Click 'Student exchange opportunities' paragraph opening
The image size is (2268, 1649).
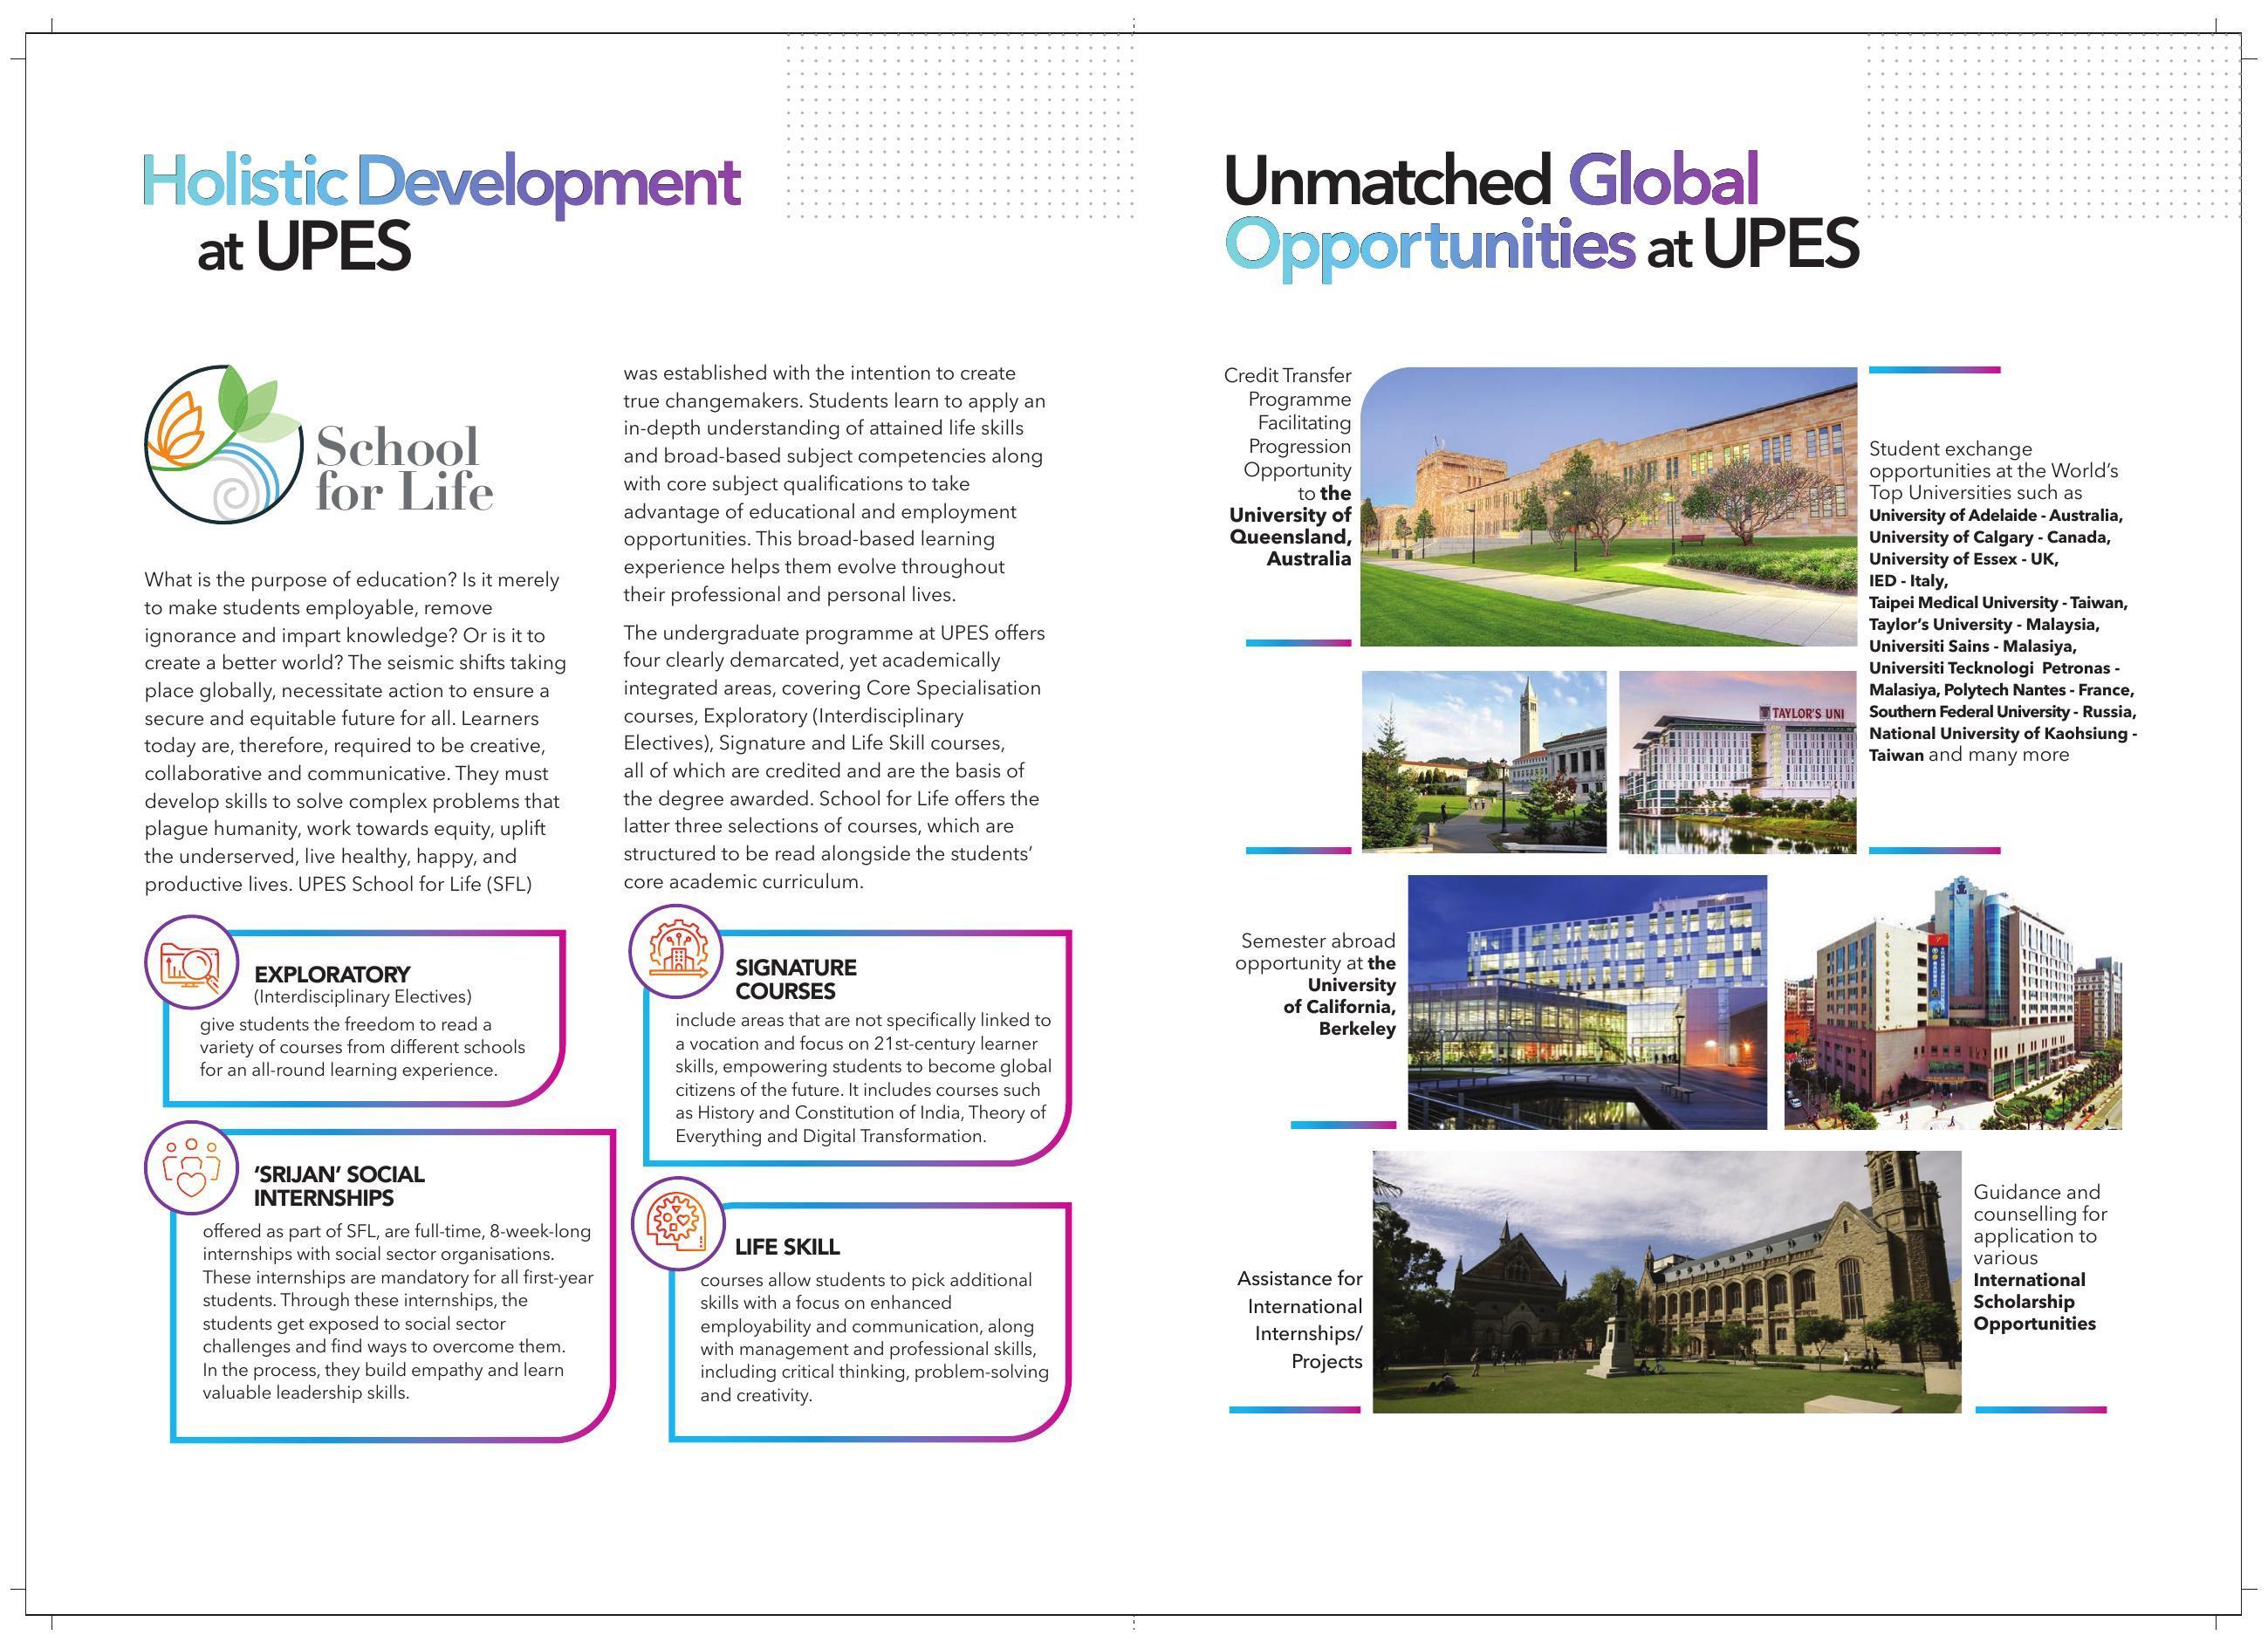1950,460
